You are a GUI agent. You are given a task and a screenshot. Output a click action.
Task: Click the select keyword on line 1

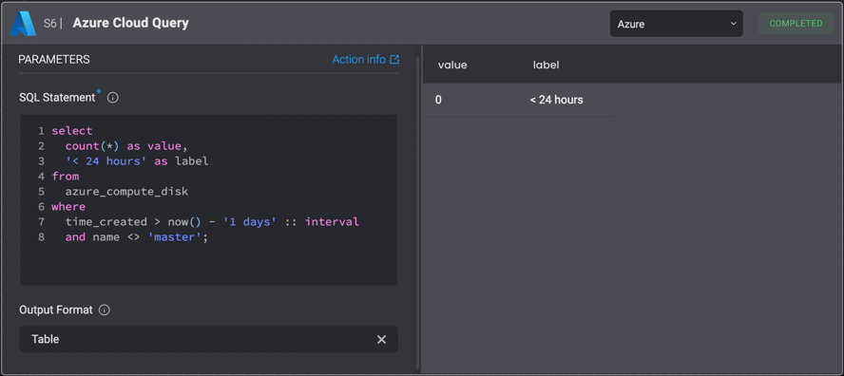click(x=72, y=131)
